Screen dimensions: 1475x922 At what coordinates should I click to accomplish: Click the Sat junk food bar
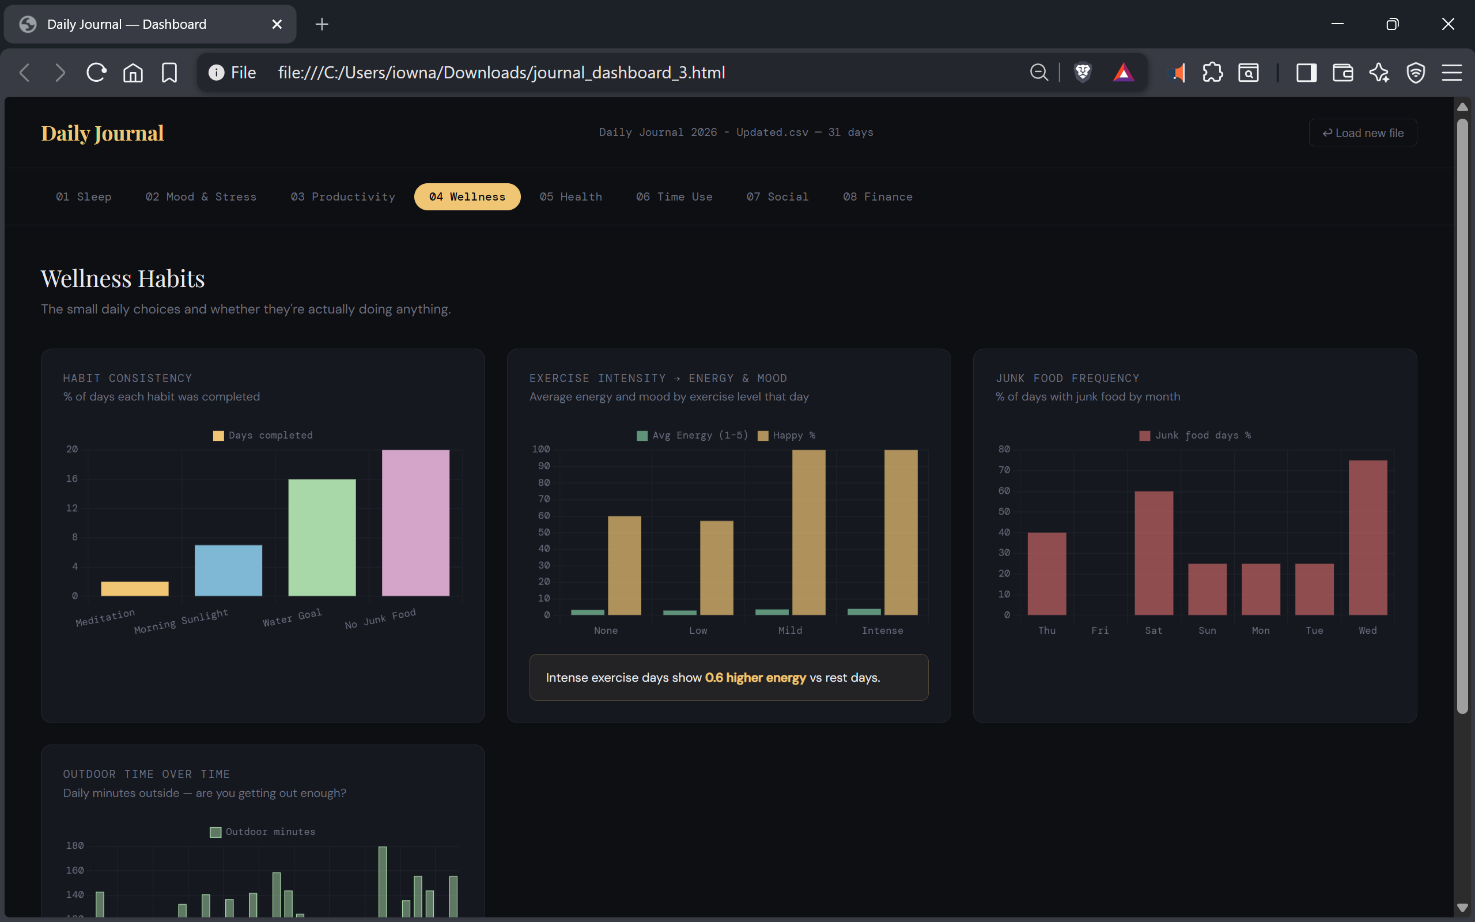(x=1154, y=553)
